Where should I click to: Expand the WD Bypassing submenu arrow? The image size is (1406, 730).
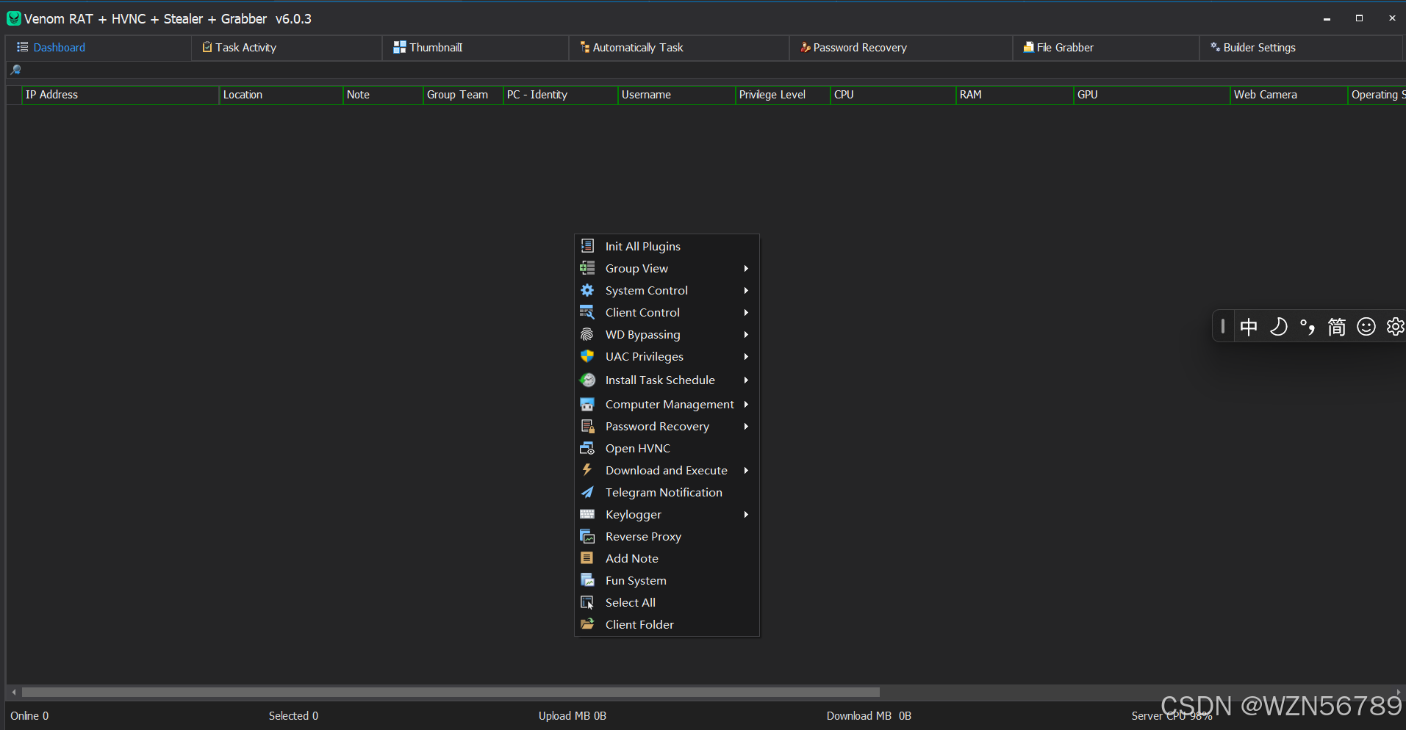(x=746, y=334)
